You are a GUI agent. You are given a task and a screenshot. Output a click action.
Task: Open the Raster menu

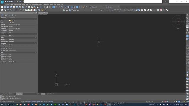(x=51, y=4)
